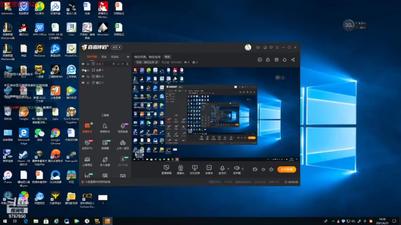Open the notification center on the taskbar
The image size is (401, 225).
[x=394, y=221]
